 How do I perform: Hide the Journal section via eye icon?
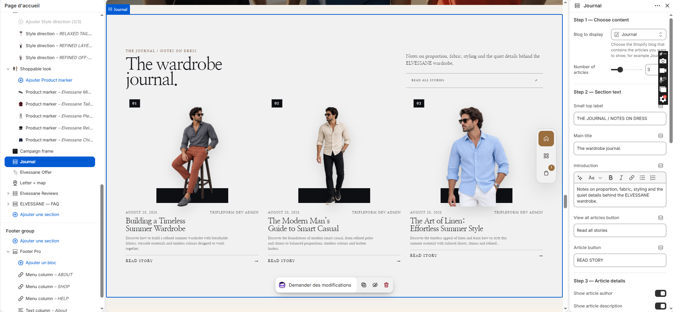(x=375, y=285)
